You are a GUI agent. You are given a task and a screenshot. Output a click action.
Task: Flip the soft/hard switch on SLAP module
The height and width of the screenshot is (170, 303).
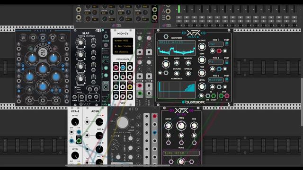[76, 90]
